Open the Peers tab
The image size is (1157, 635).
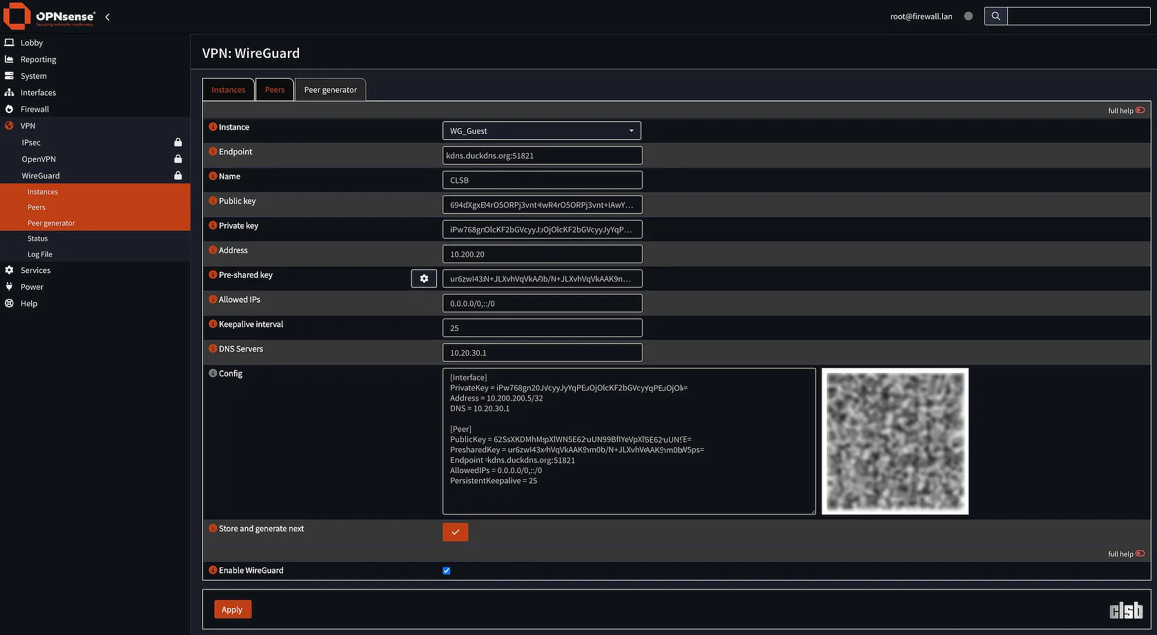275,90
